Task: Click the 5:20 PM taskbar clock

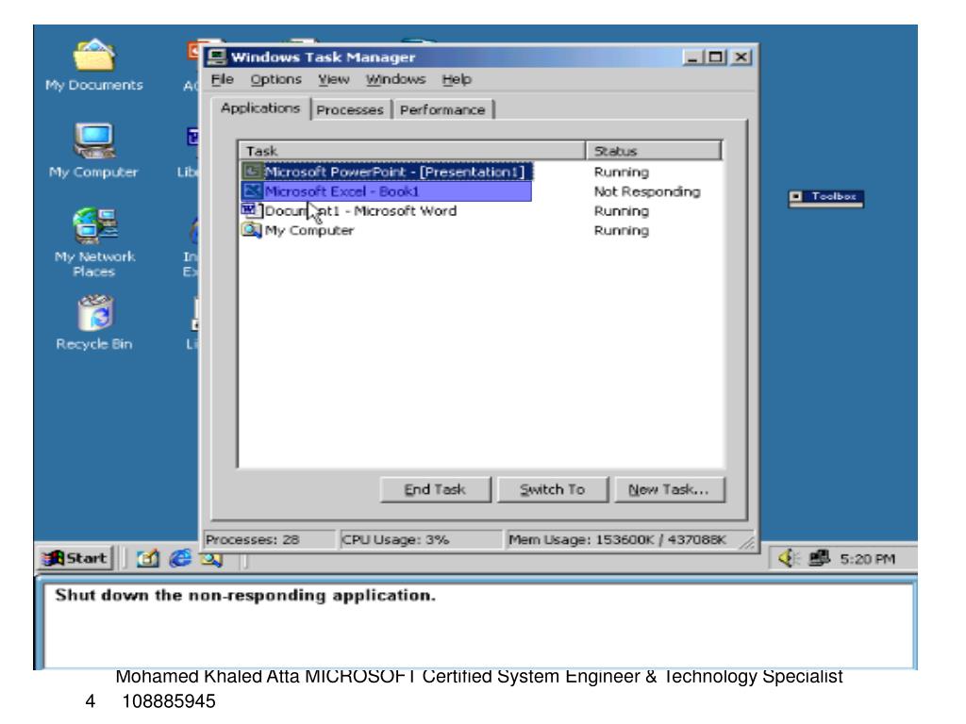Action: 868,559
